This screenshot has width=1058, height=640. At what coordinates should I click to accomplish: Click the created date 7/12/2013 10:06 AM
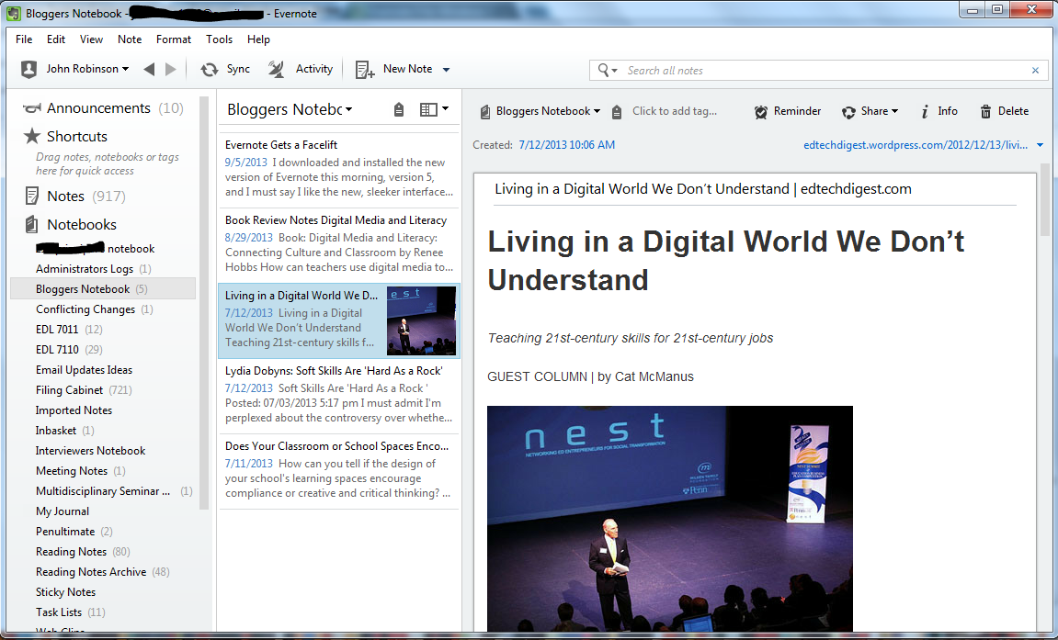click(x=567, y=145)
